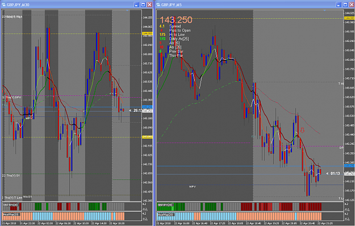This screenshot has width=355, height=226.
Task: Click the Prev Bar label
Action: pos(176,51)
